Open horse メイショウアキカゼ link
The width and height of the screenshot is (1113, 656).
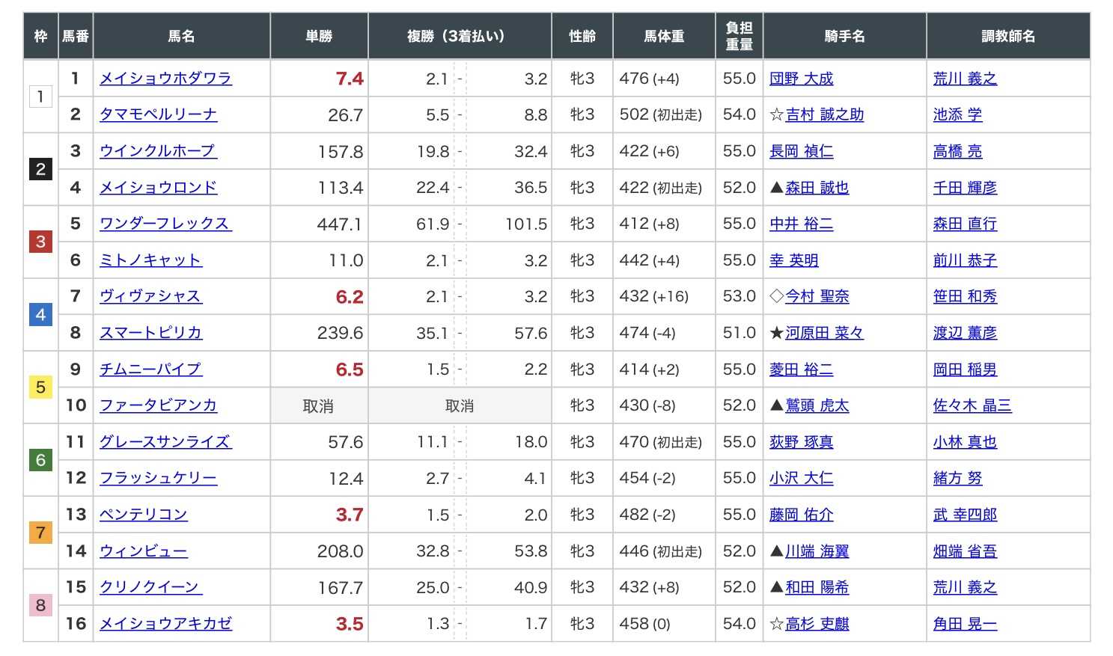165,624
